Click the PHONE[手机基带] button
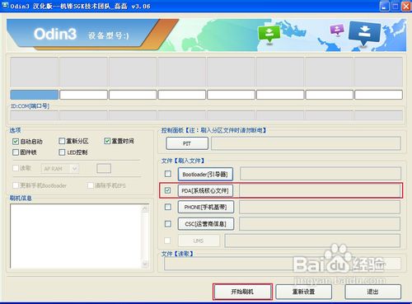The width and height of the screenshot is (412, 304). click(x=206, y=207)
